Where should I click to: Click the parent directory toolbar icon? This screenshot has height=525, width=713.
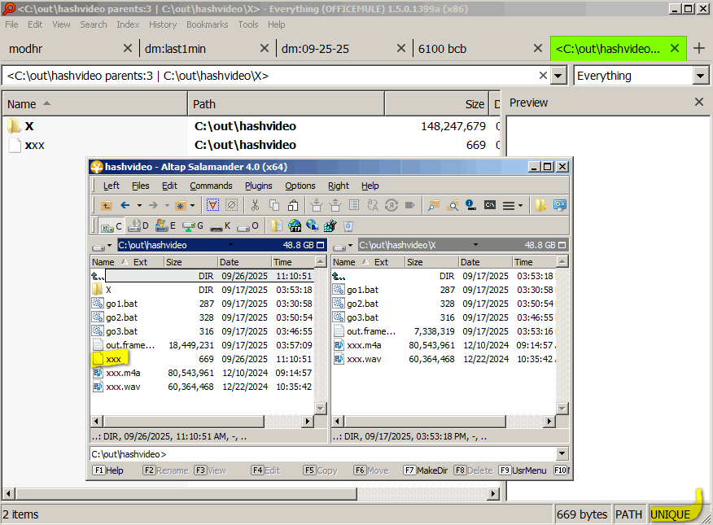tap(107, 205)
